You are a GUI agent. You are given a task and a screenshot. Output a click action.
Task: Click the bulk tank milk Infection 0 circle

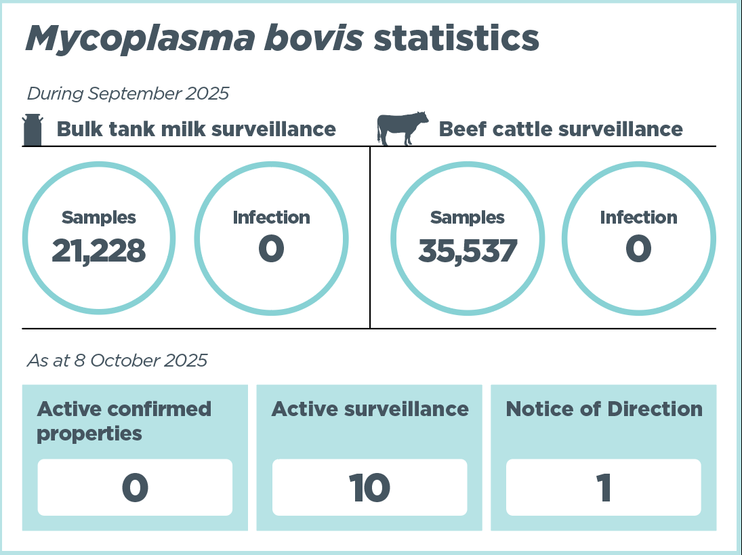(x=271, y=238)
